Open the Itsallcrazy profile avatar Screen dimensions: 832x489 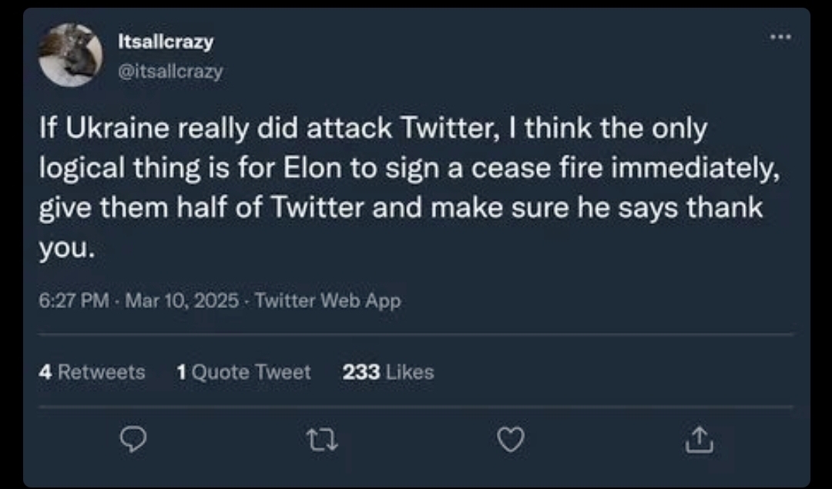click(71, 55)
